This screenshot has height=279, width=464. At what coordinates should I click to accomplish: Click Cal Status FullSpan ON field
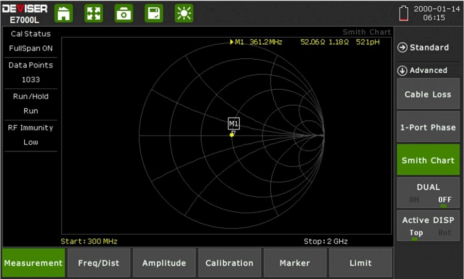(x=31, y=41)
